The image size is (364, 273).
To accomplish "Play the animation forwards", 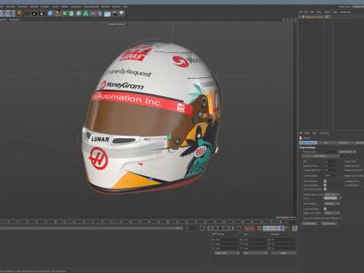I will 220,228.
